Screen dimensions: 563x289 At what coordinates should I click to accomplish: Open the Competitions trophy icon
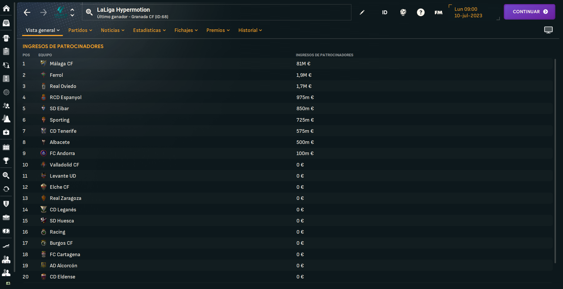coord(6,161)
